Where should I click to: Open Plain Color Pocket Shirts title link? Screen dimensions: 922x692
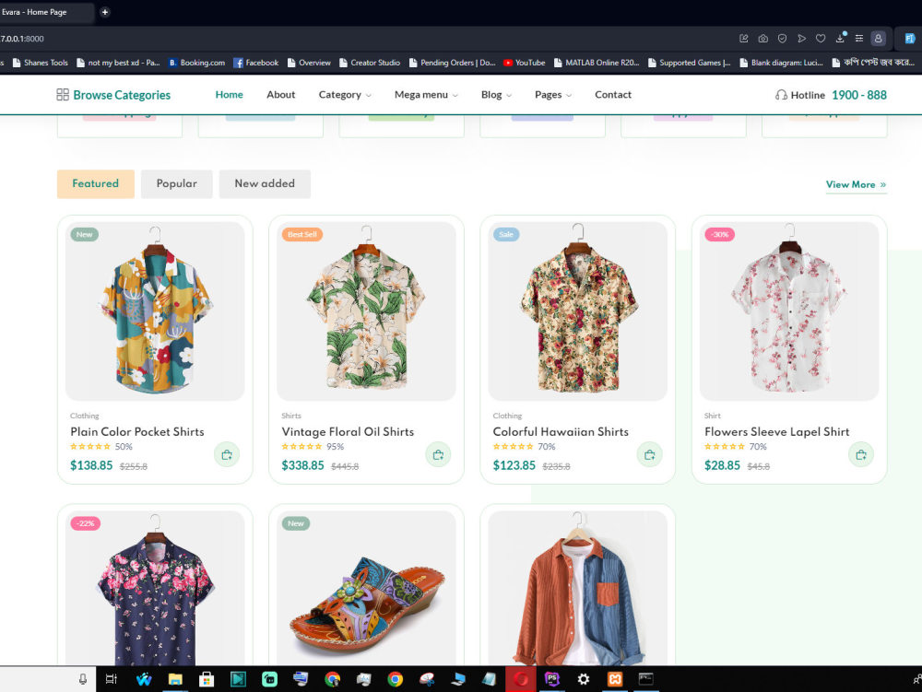pos(137,432)
